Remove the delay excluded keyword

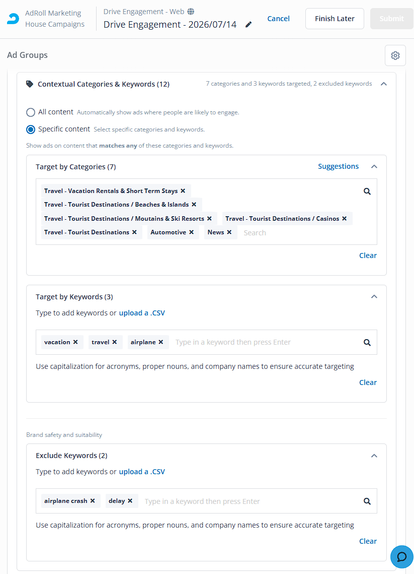pyautogui.click(x=130, y=501)
